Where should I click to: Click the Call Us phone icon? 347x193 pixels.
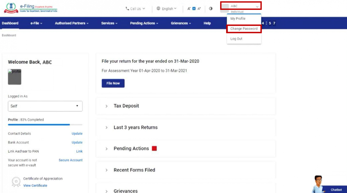(x=127, y=9)
